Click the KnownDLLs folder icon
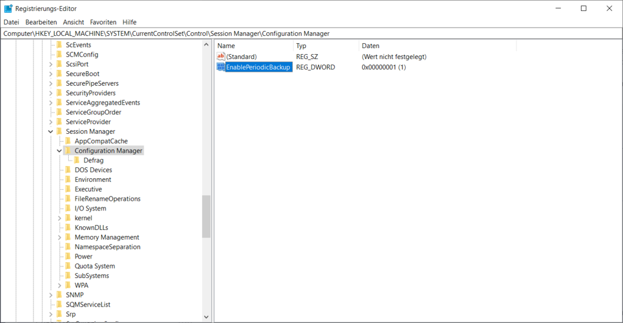Screen dimensions: 623x323 pos(68,227)
